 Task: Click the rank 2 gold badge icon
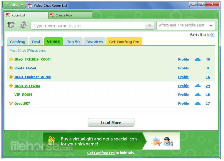click(x=11, y=68)
